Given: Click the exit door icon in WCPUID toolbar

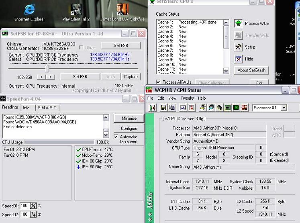Looking at the screenshot, I should [153, 108].
